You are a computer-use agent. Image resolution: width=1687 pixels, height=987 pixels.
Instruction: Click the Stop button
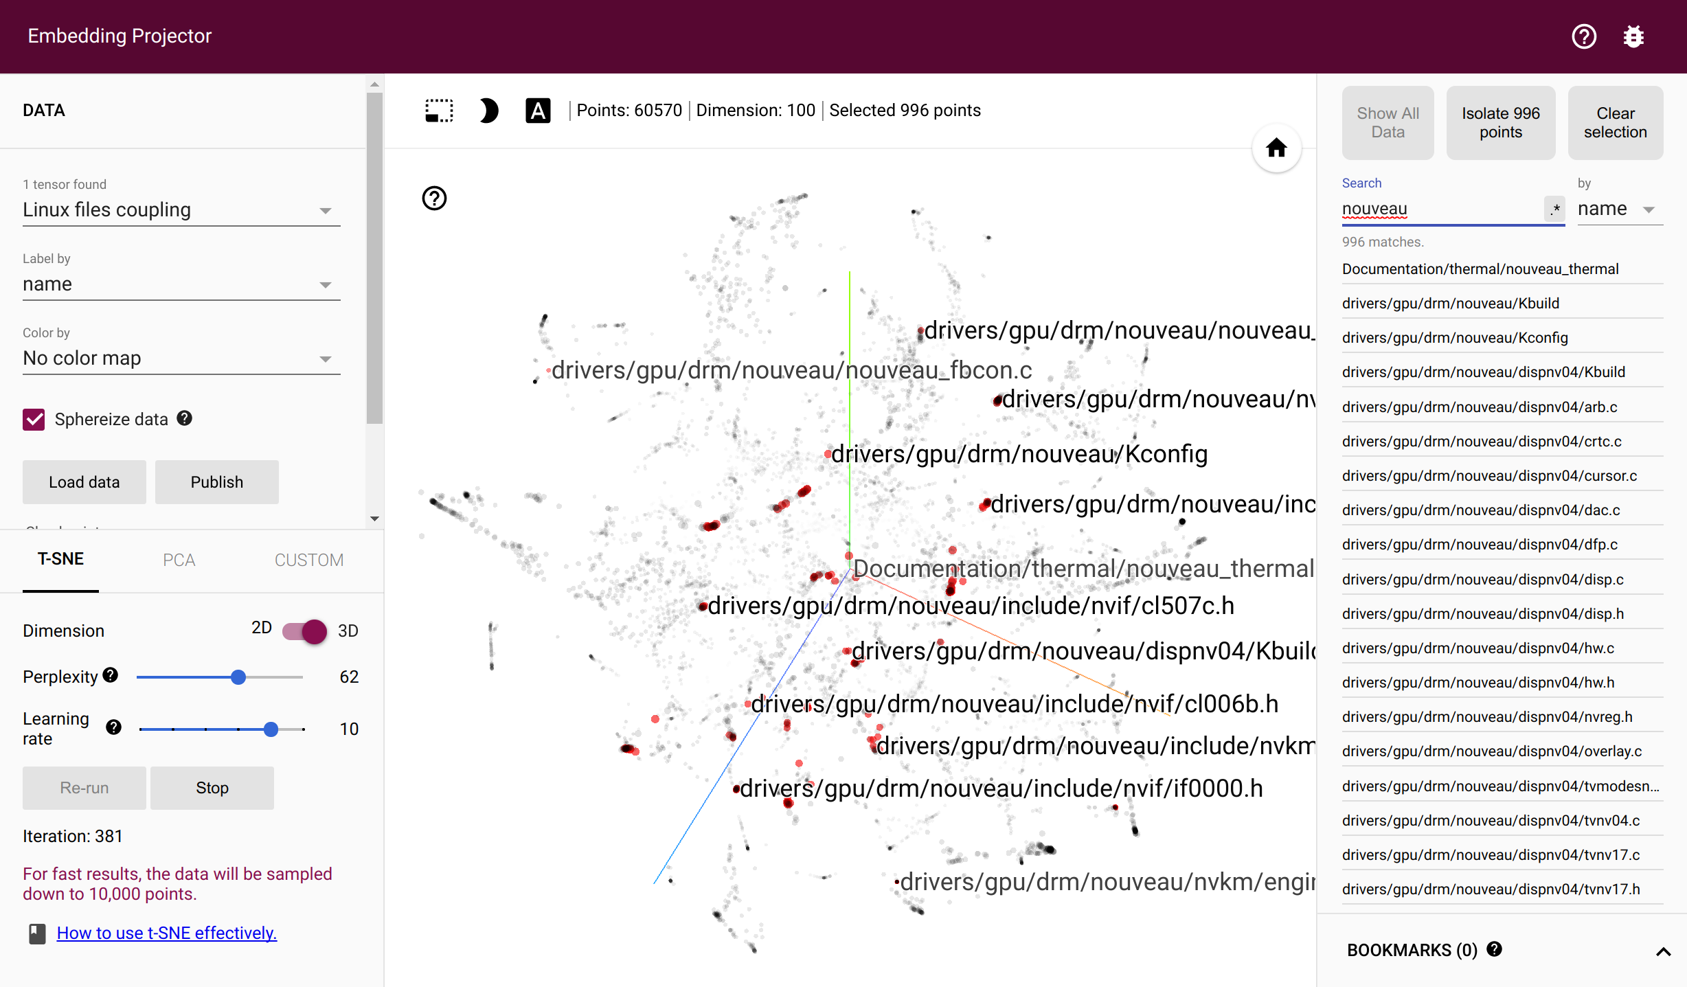[x=212, y=788]
